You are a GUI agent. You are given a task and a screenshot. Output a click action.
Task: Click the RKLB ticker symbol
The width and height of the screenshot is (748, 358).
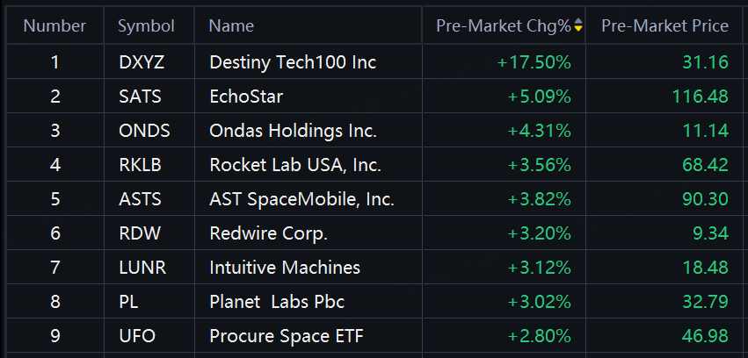click(140, 165)
